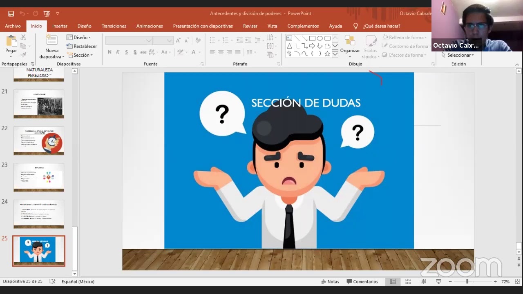Expand the shapes gallery more button

coord(335,54)
